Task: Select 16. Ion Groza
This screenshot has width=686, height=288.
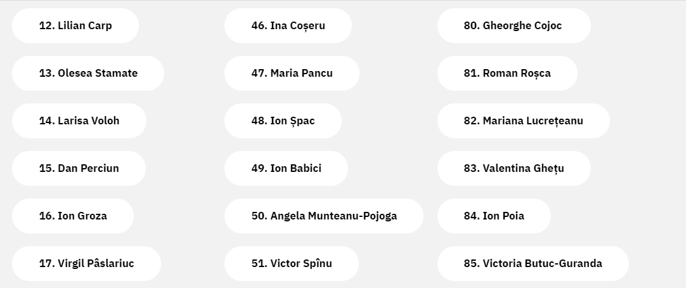Action: click(73, 216)
